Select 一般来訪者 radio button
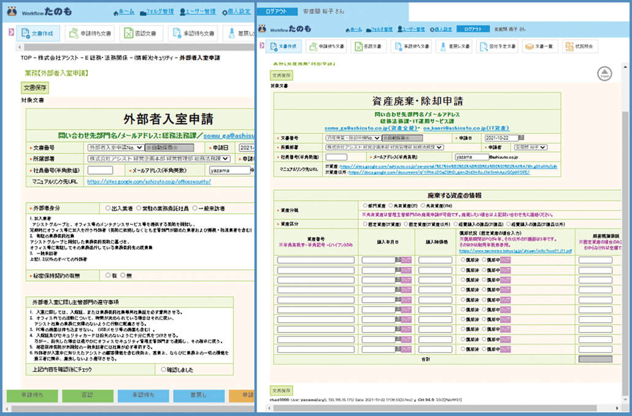632x416 pixels. pyautogui.click(x=195, y=208)
